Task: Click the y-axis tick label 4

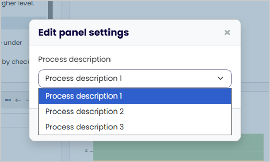Action: [x=86, y=151]
